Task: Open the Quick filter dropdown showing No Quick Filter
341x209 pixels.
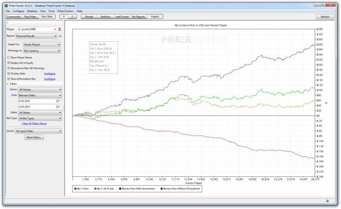Action: [x=38, y=131]
